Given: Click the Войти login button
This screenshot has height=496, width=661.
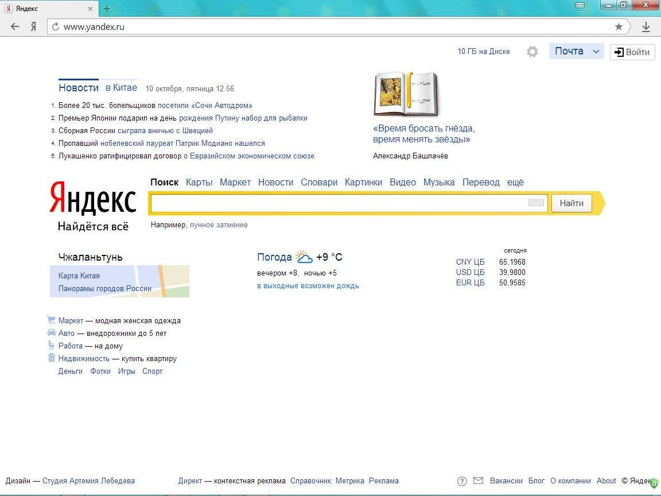Looking at the screenshot, I should pos(632,52).
